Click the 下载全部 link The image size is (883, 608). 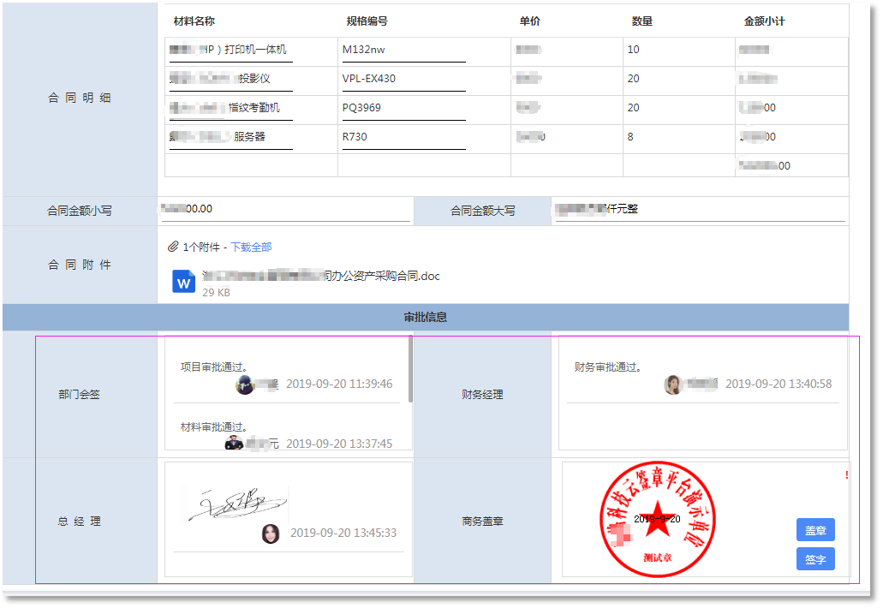coord(251,247)
